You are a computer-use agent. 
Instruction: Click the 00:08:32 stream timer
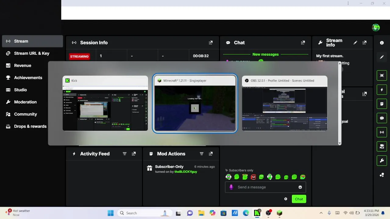click(x=201, y=56)
